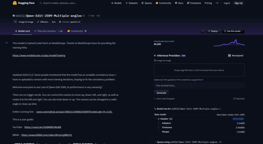
Task: Open the Files and versions tab
Action: 49,31
